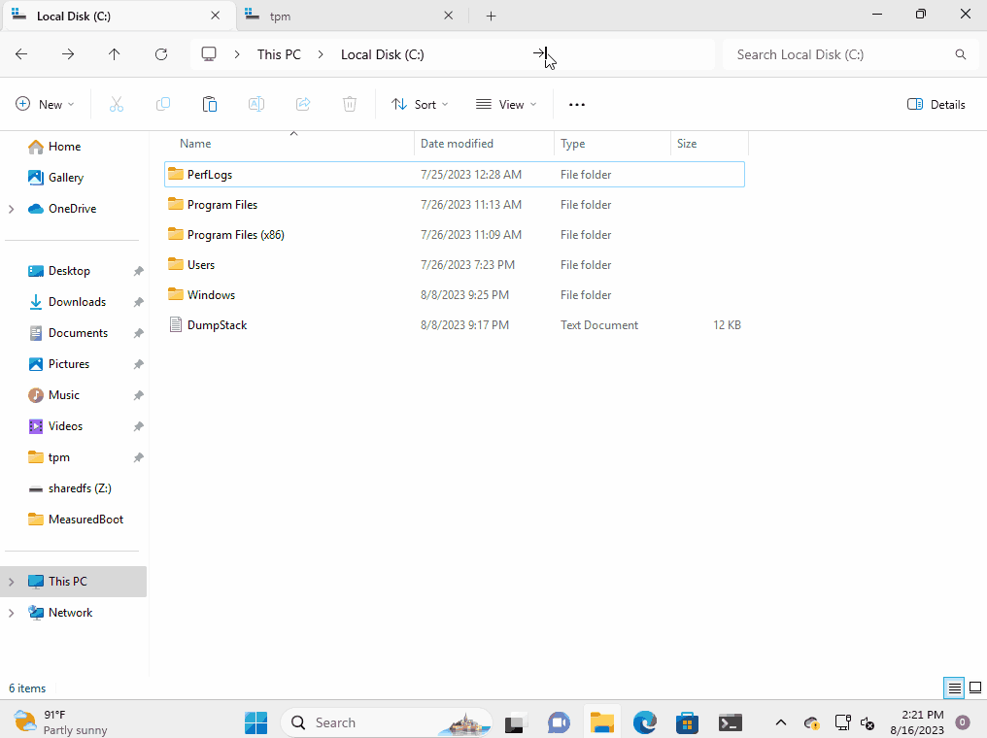The width and height of the screenshot is (987, 738).
Task: Open clock and date 2:21 PM
Action: (x=916, y=722)
